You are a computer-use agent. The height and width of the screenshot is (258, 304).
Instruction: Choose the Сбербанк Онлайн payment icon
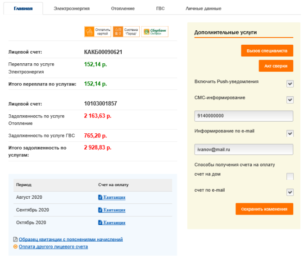[x=155, y=32]
